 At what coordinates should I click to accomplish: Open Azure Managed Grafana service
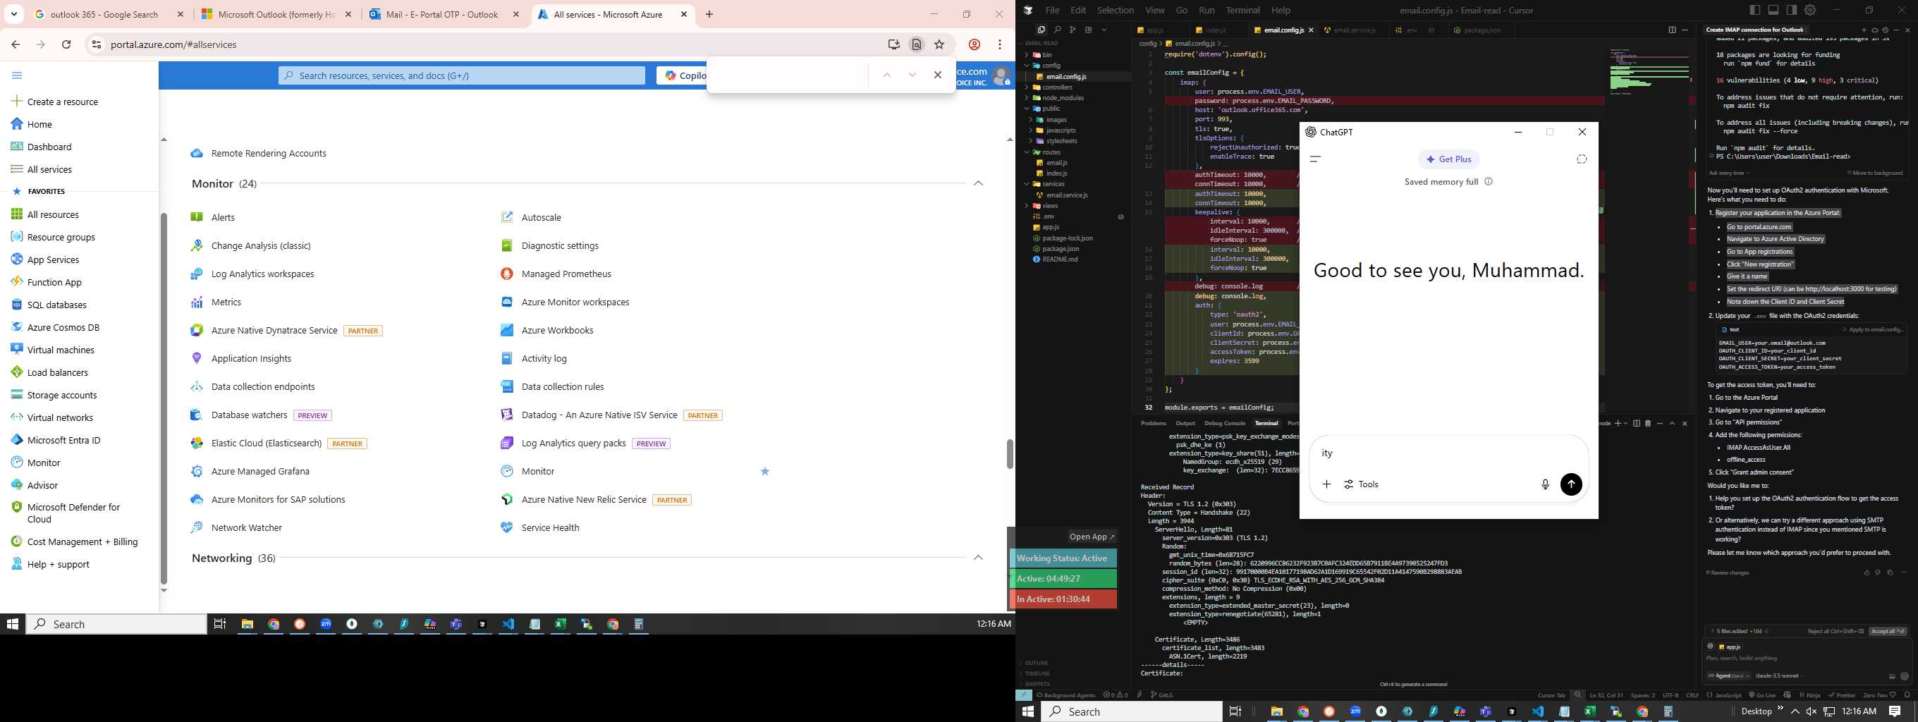(x=260, y=471)
